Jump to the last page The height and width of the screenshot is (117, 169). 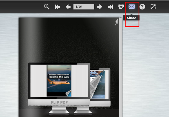pyautogui.click(x=110, y=7)
